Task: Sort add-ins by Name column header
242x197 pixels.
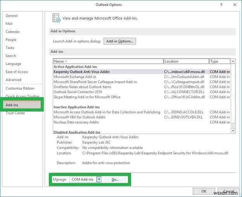Action: [108, 61]
